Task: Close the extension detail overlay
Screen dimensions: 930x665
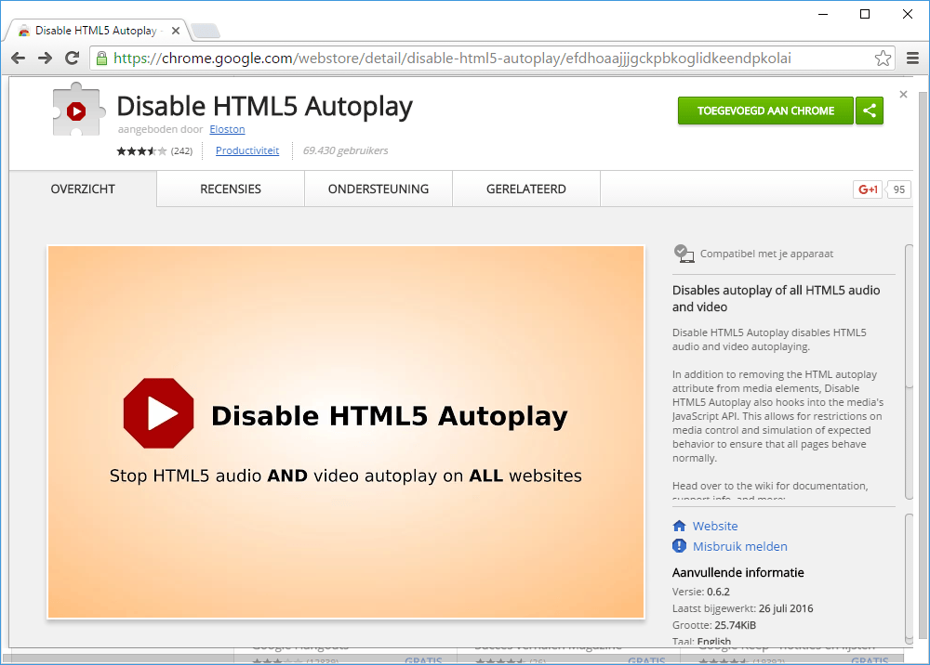Action: [903, 94]
